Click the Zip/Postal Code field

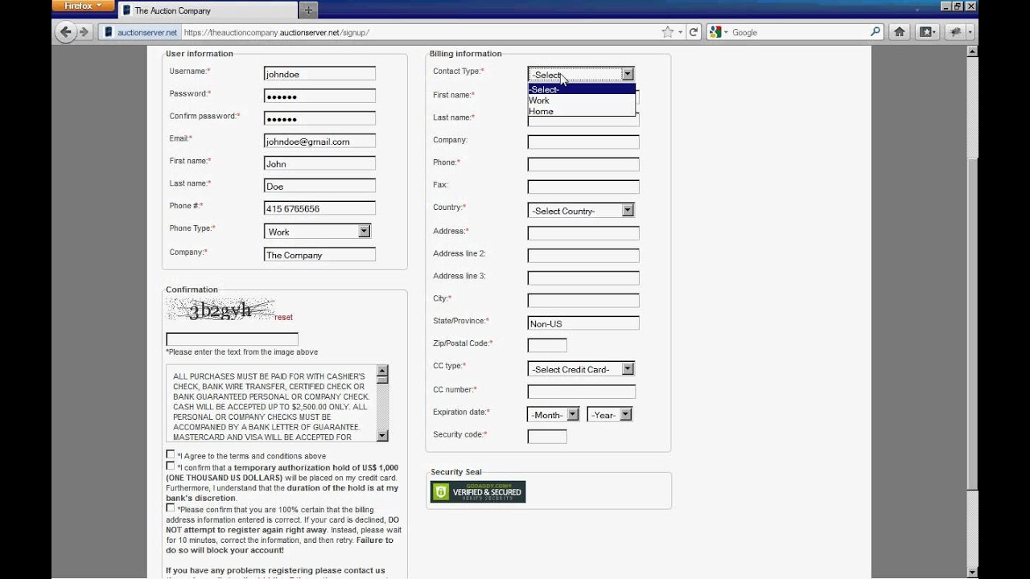tap(547, 346)
